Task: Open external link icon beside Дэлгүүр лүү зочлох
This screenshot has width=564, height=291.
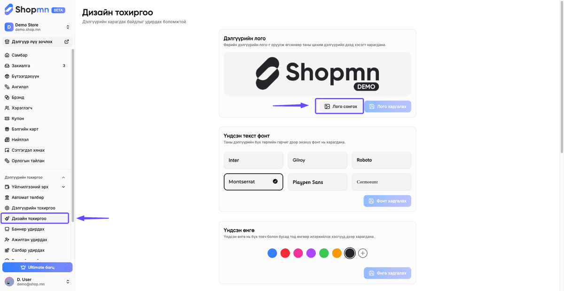Action: click(x=66, y=42)
